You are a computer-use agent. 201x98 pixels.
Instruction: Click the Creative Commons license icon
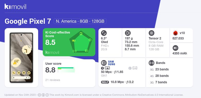[39, 95]
